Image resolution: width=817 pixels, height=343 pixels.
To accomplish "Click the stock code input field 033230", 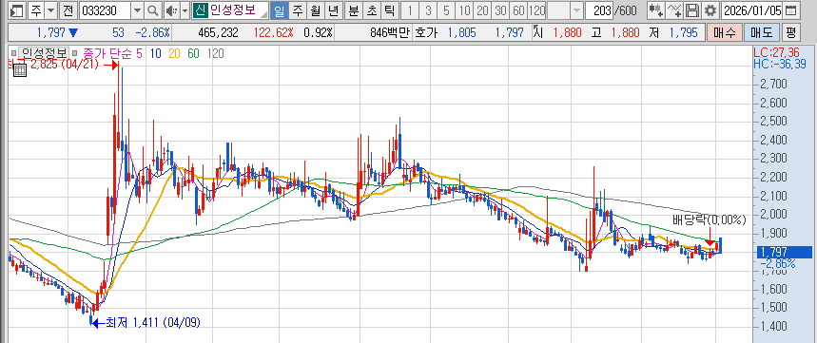I will click(106, 10).
